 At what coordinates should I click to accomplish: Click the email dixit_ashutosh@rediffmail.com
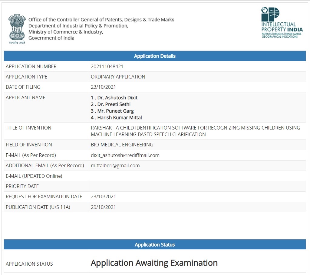click(125, 155)
